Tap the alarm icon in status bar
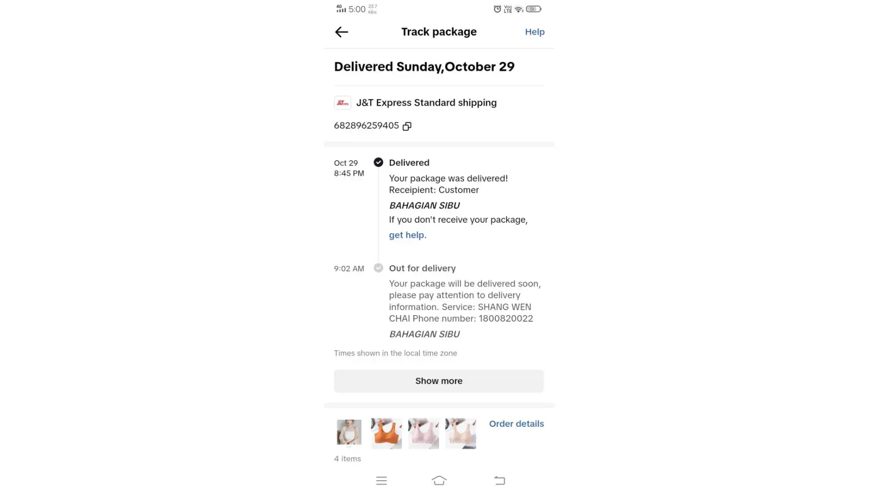878x494 pixels. 497,9
